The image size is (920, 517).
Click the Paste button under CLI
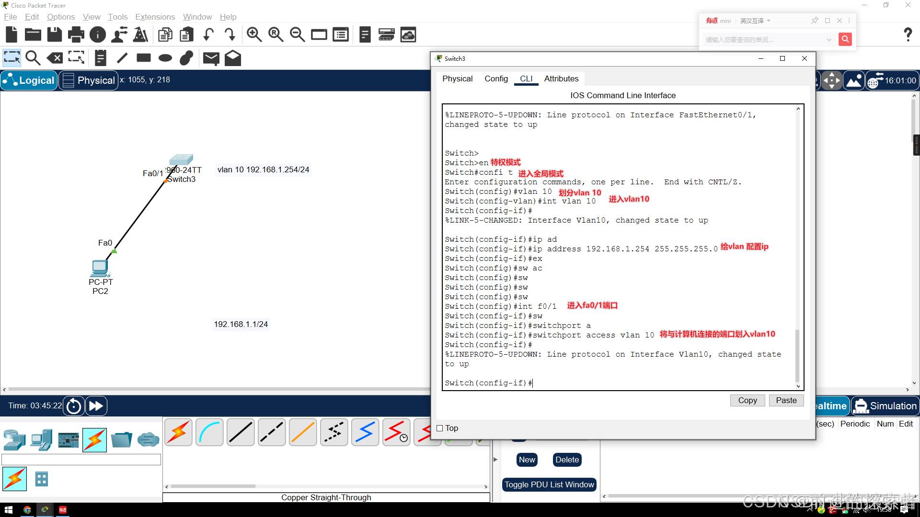point(786,400)
